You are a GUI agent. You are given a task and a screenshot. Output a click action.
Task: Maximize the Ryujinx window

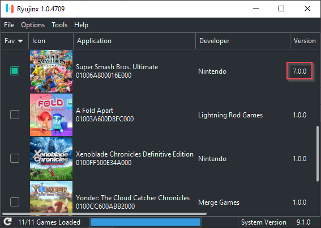[281, 9]
